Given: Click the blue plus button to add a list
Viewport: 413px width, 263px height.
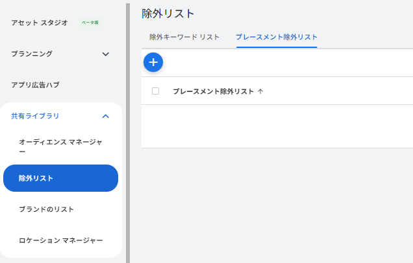Looking at the screenshot, I should click(x=153, y=62).
